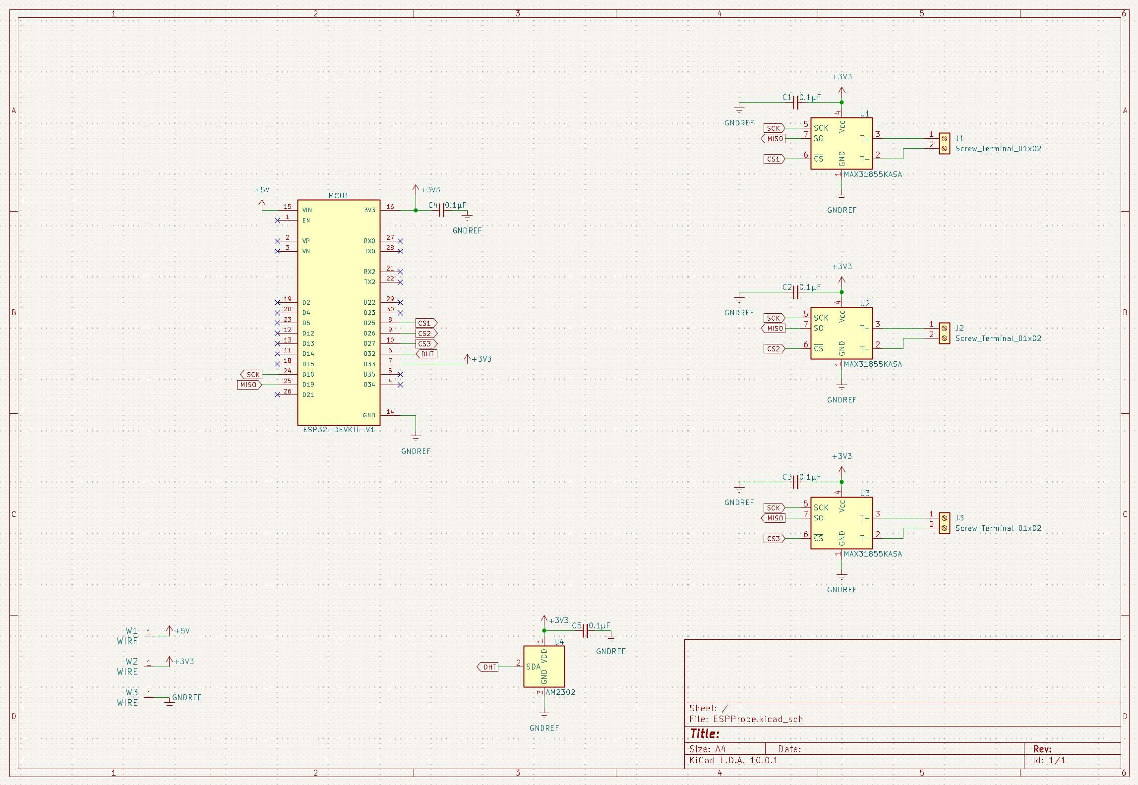This screenshot has width=1138, height=785.
Task: Select the CS3 global label at MCU1 D27
Action: click(x=426, y=344)
